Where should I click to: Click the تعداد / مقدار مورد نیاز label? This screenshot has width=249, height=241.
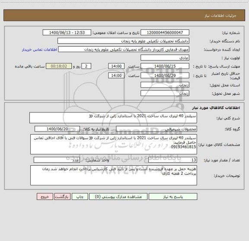[222, 160]
